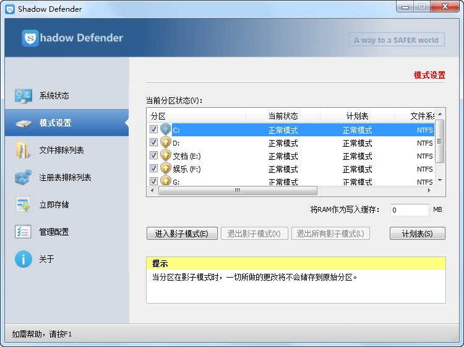Select the C: partition row label
464x347 pixels.
pyautogui.click(x=176, y=130)
